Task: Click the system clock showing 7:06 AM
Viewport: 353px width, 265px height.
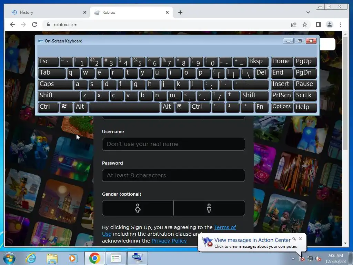Action: (x=335, y=258)
